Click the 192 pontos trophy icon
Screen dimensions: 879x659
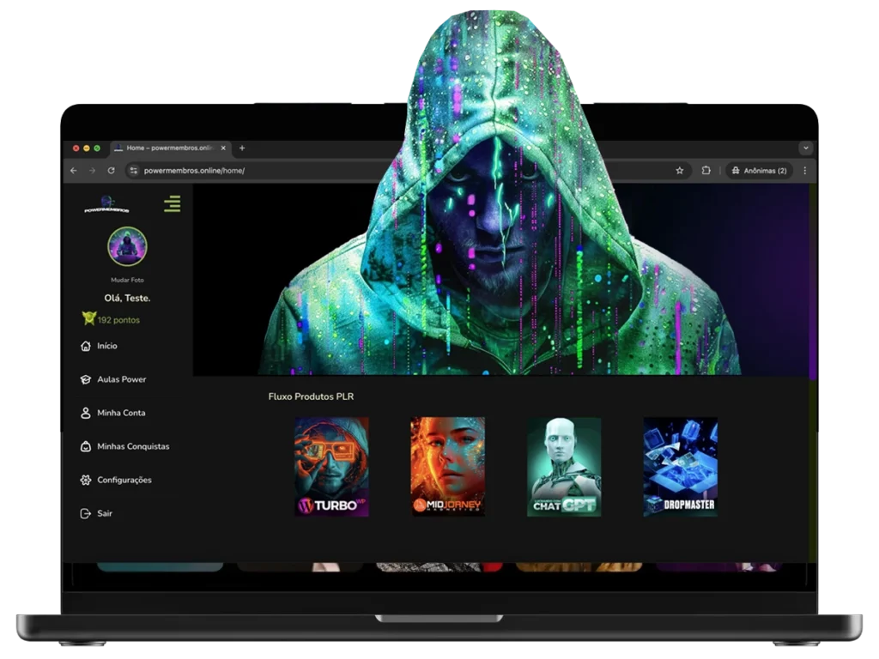[x=88, y=319]
